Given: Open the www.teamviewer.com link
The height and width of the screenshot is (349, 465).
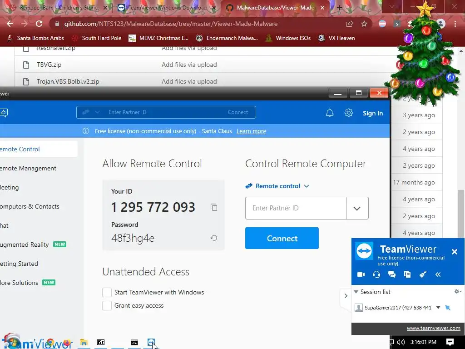Looking at the screenshot, I should (433, 328).
